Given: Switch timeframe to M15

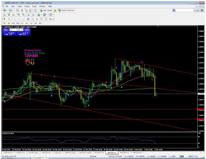Looking at the screenshot, I should coord(13,23).
